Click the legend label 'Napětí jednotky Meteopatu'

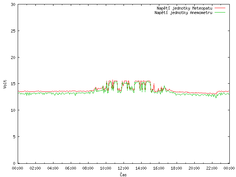[x=184, y=8]
